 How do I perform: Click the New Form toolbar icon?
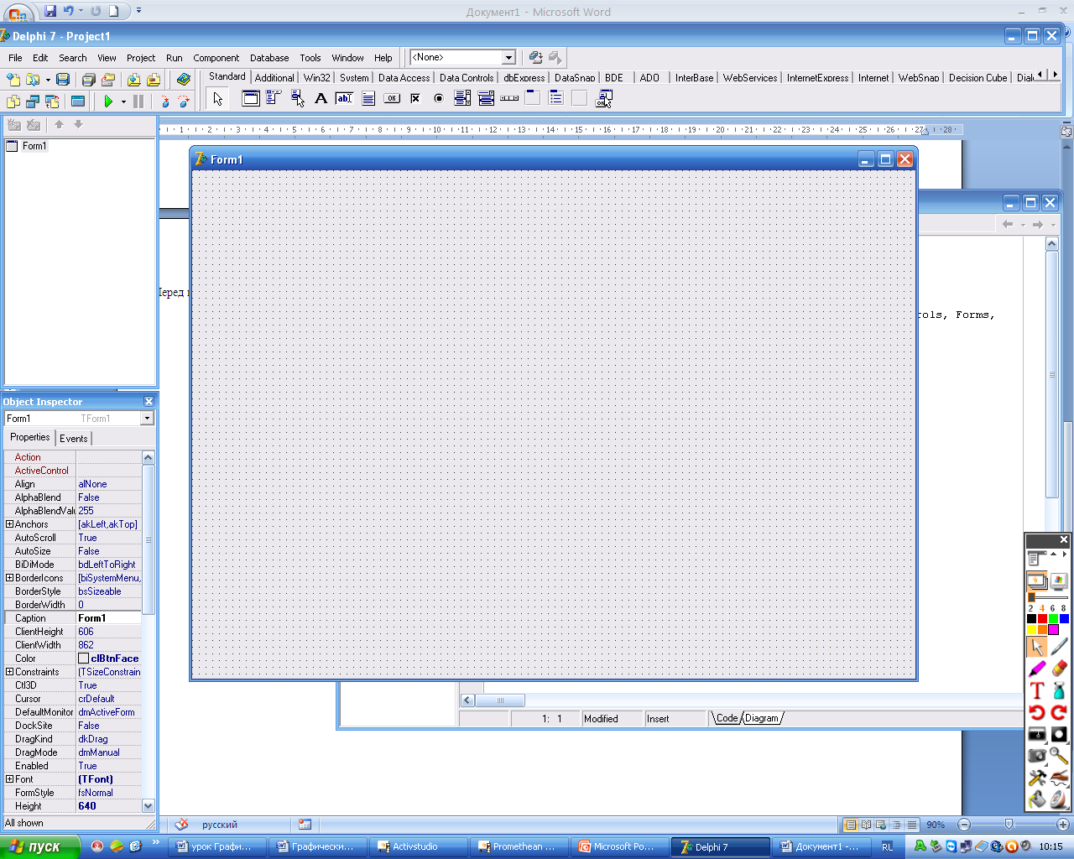pyautogui.click(x=78, y=102)
